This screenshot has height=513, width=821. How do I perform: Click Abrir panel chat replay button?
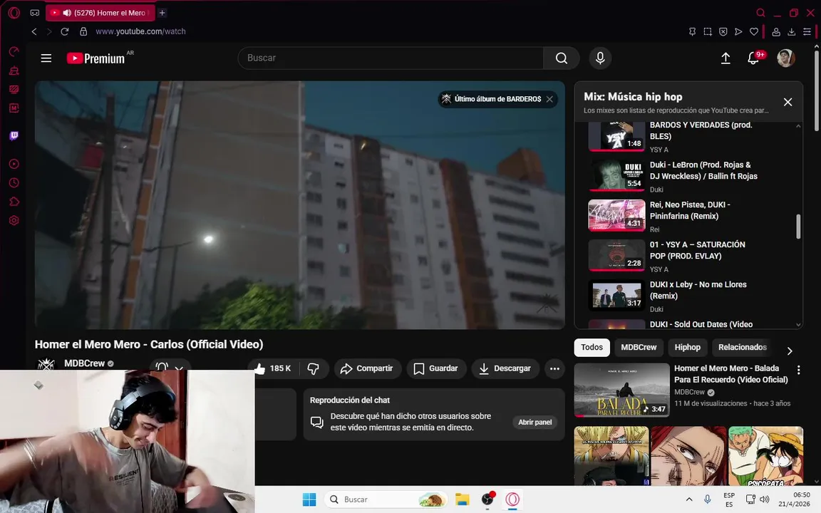535,422
